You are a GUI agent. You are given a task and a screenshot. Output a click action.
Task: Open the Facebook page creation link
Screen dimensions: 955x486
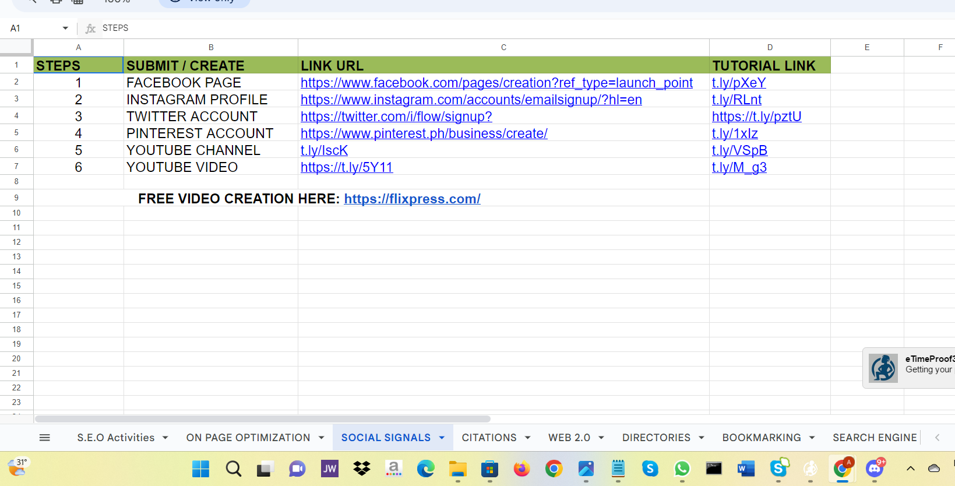click(497, 83)
